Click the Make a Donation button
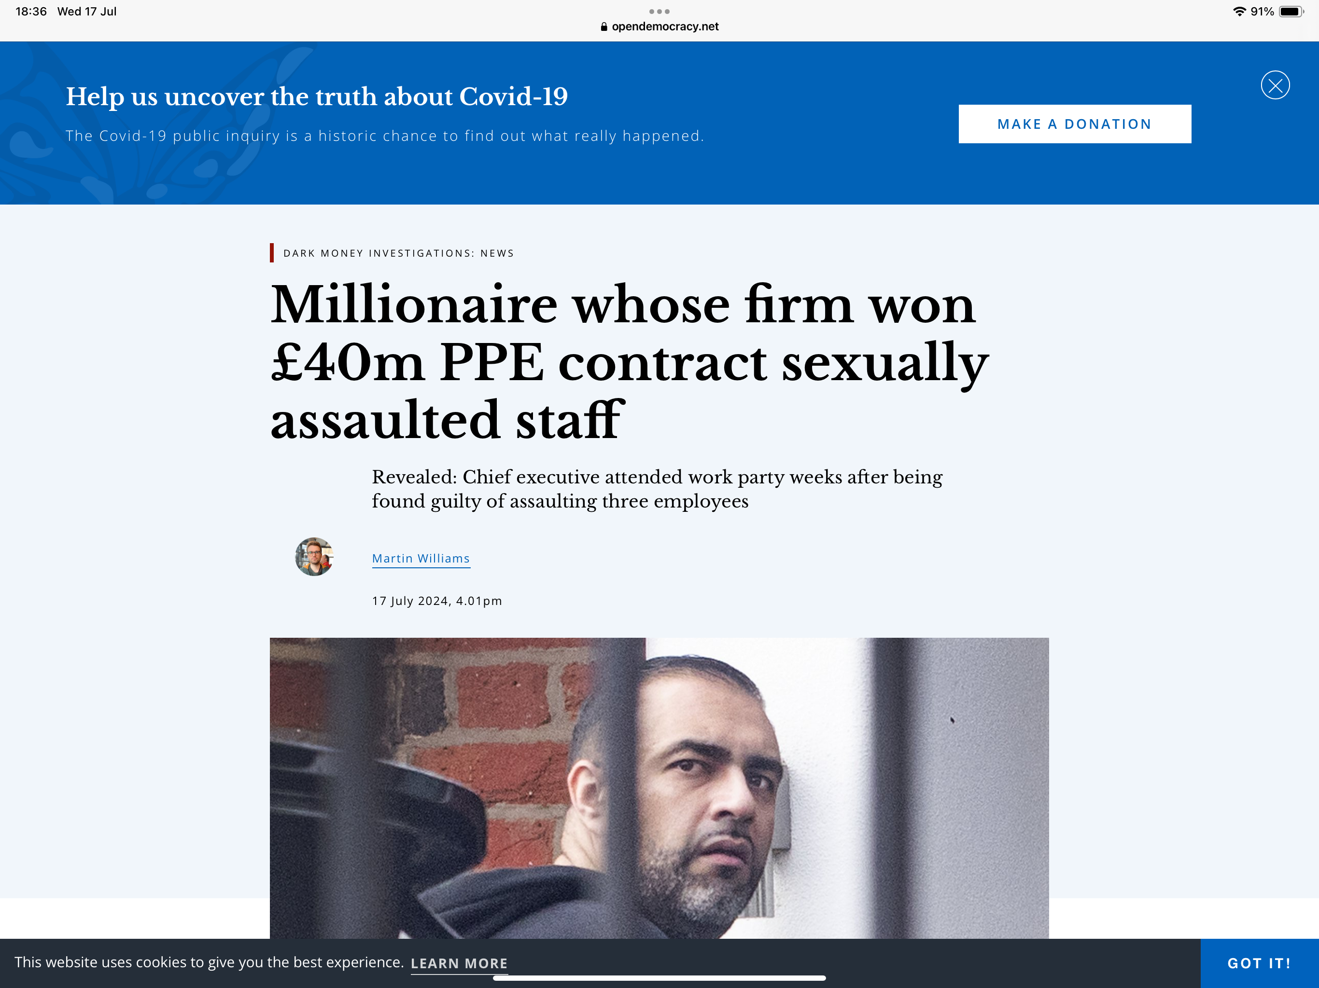1319x988 pixels. [1075, 124]
